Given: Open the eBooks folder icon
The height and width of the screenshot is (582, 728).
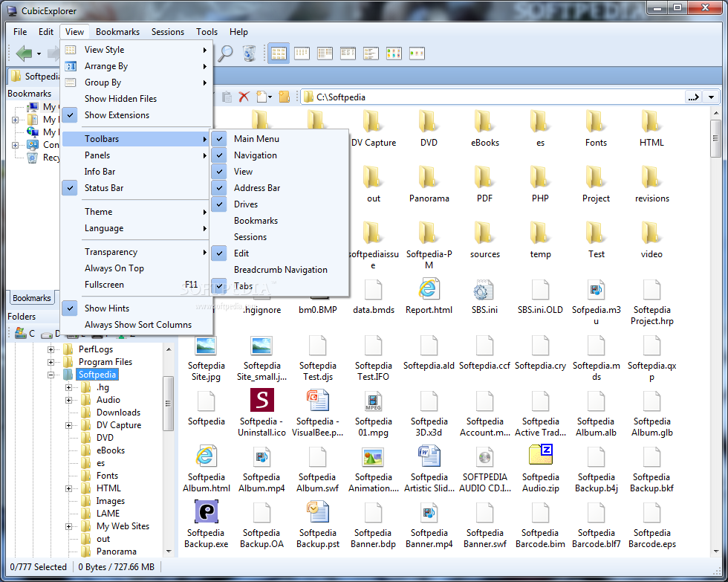Looking at the screenshot, I should [x=484, y=122].
